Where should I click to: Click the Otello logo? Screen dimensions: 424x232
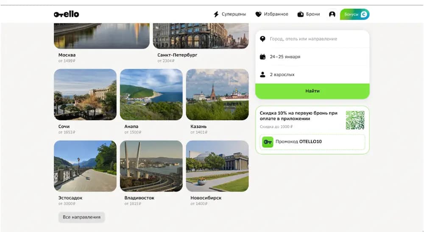[x=66, y=14]
